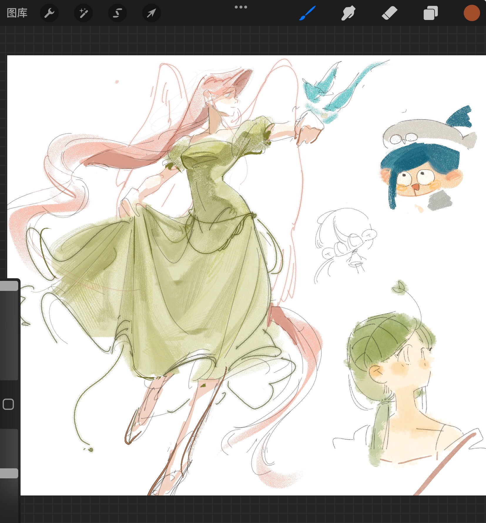Activate the Transform arrow tool
486x523 pixels.
coord(151,13)
